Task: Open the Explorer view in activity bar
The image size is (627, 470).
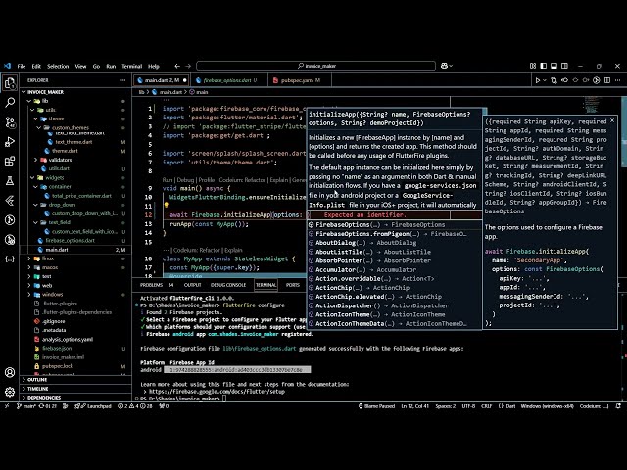Action: pos(10,83)
